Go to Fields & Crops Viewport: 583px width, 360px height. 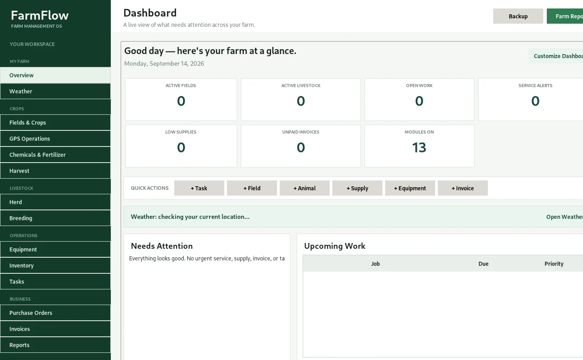click(55, 122)
